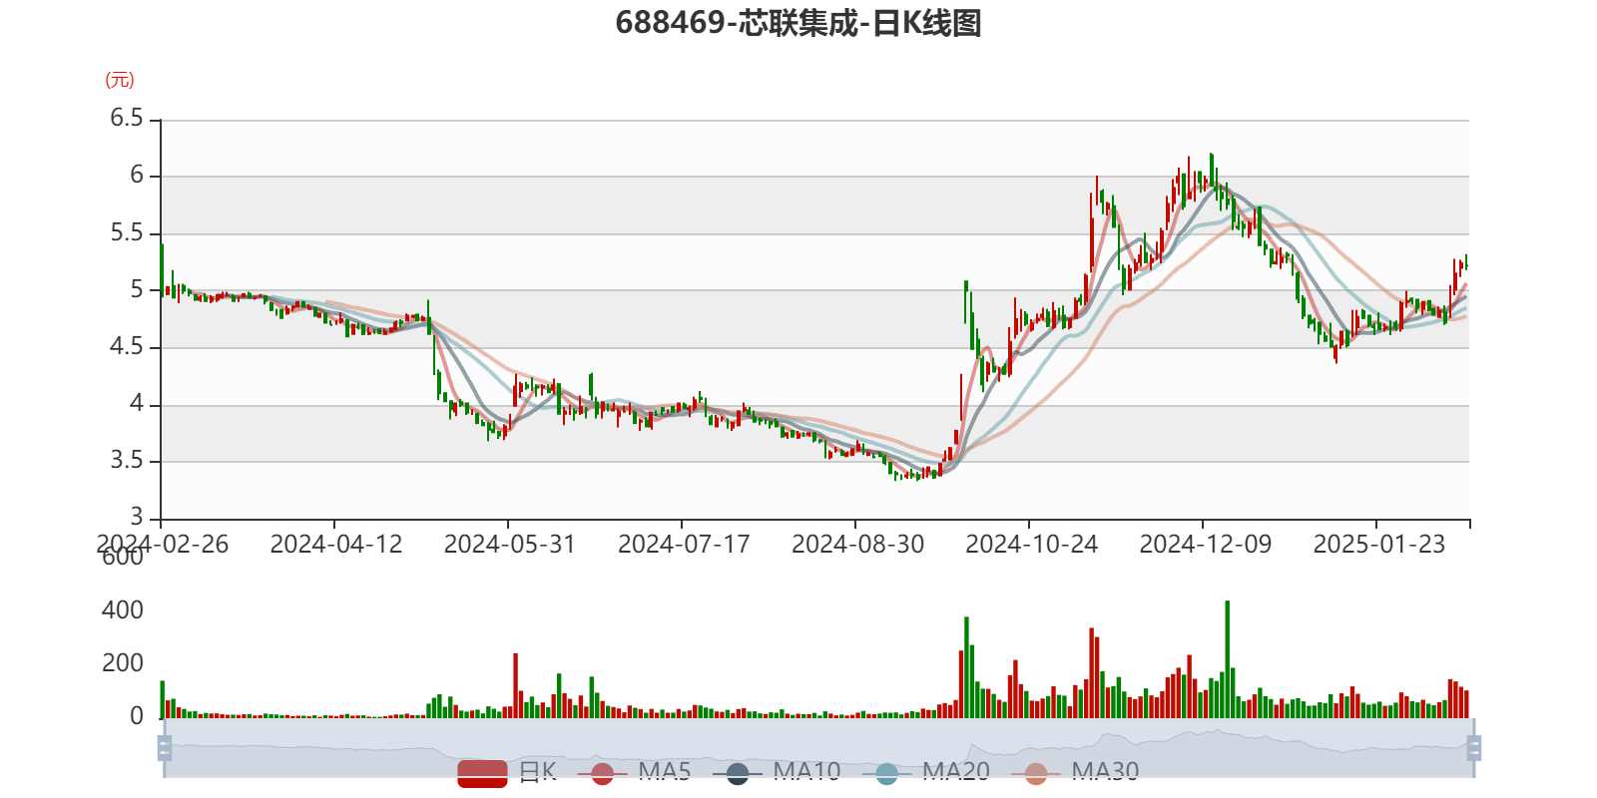Toggle MA20 line visibility via its label

pyautogui.click(x=955, y=772)
